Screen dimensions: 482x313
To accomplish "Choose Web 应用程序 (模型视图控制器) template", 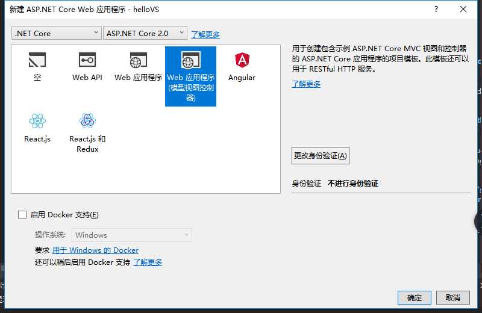I will (190, 76).
